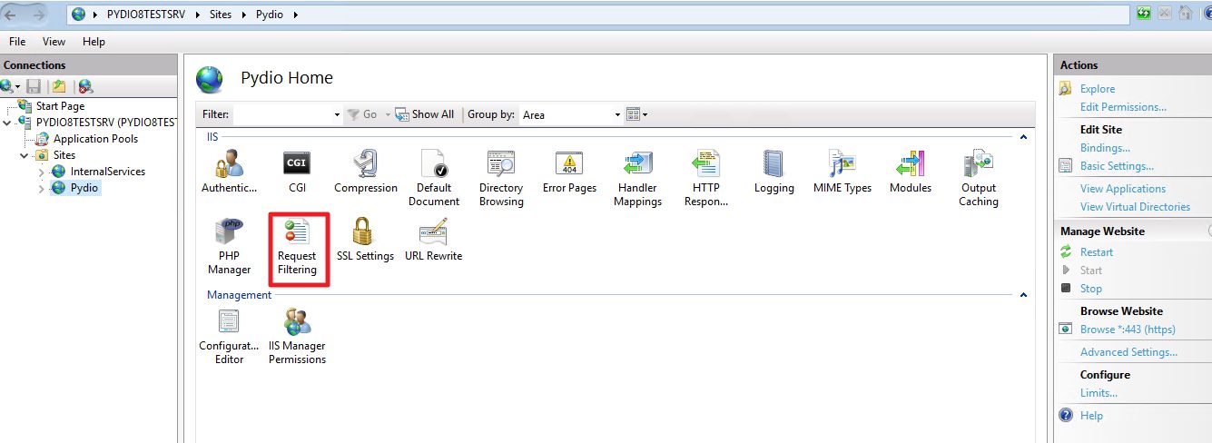Viewport: 1212px width, 443px height.
Task: Expand the InternalServices site node
Action: (41, 172)
